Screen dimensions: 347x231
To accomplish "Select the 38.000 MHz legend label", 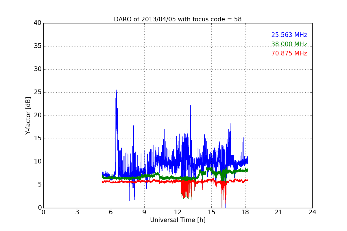I will 289,44.
